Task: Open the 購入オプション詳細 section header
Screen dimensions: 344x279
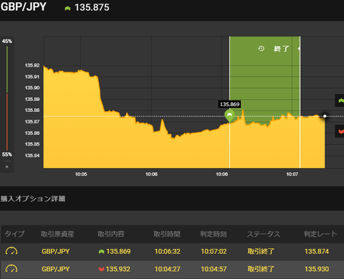Action: pyautogui.click(x=33, y=199)
